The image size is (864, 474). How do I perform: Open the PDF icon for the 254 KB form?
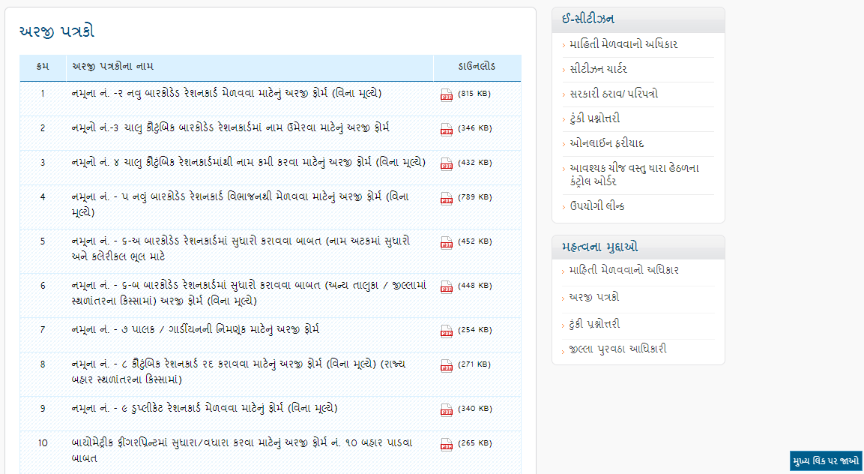[447, 331]
